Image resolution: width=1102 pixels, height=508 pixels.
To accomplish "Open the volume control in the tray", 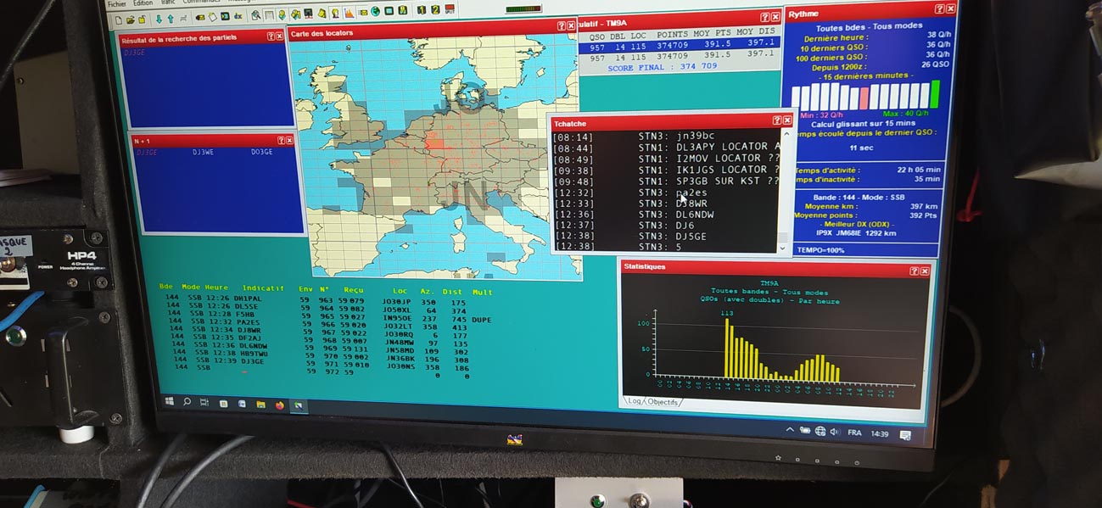I will click(835, 432).
